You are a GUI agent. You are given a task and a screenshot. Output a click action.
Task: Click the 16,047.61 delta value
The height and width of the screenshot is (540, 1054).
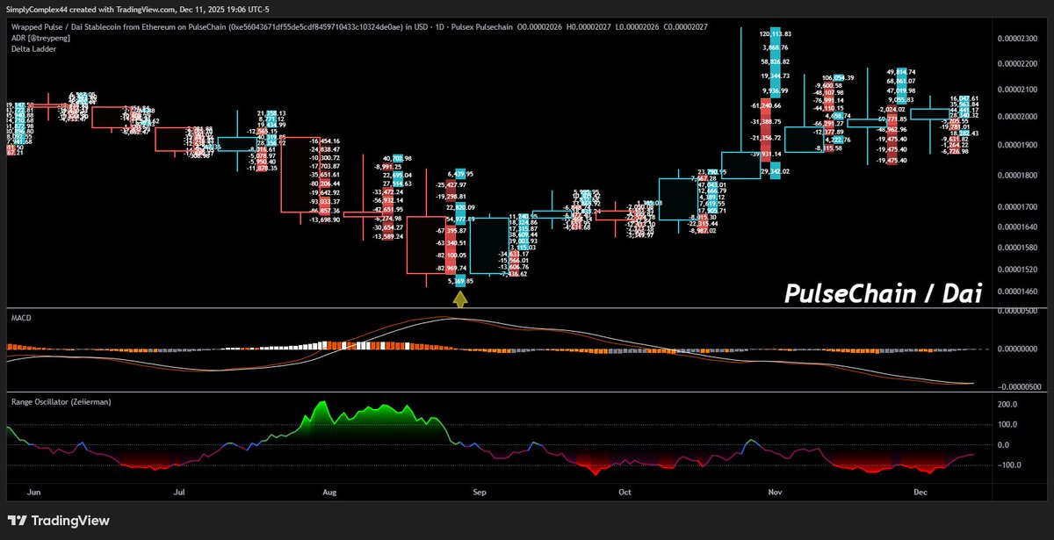pyautogui.click(x=964, y=98)
